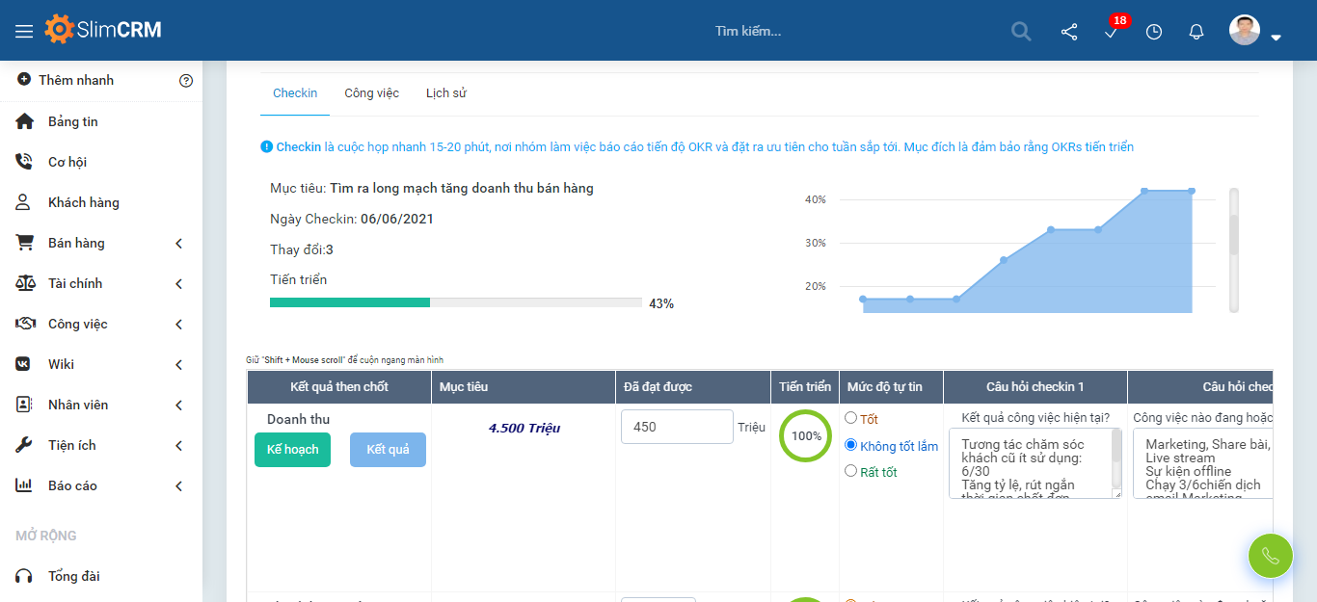Click the 'Đã đạt được' input field

pos(677,427)
